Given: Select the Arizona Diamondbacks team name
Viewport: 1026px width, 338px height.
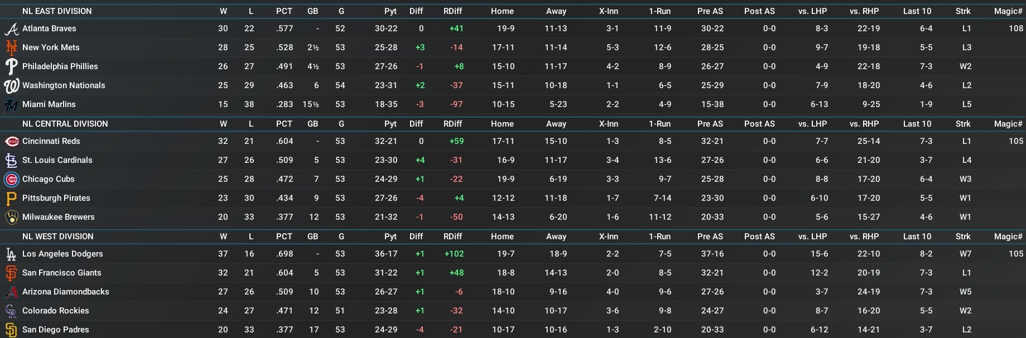Looking at the screenshot, I should click(66, 292).
